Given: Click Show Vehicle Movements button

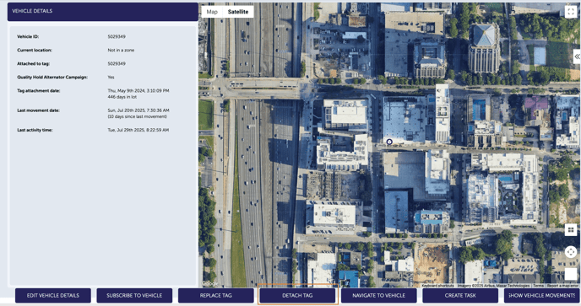Looking at the screenshot, I should (x=542, y=296).
